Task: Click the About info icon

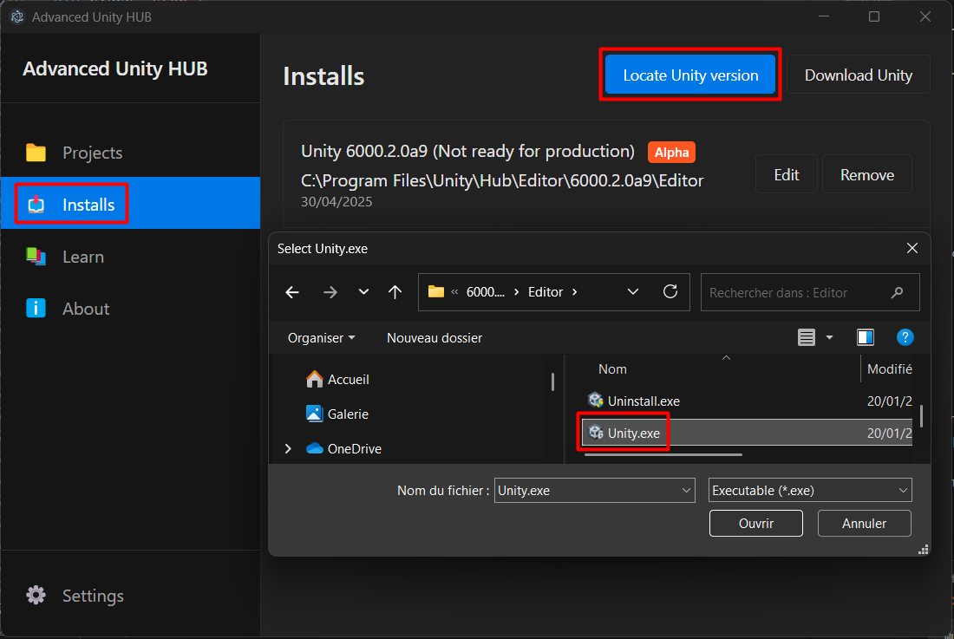Action: [36, 309]
